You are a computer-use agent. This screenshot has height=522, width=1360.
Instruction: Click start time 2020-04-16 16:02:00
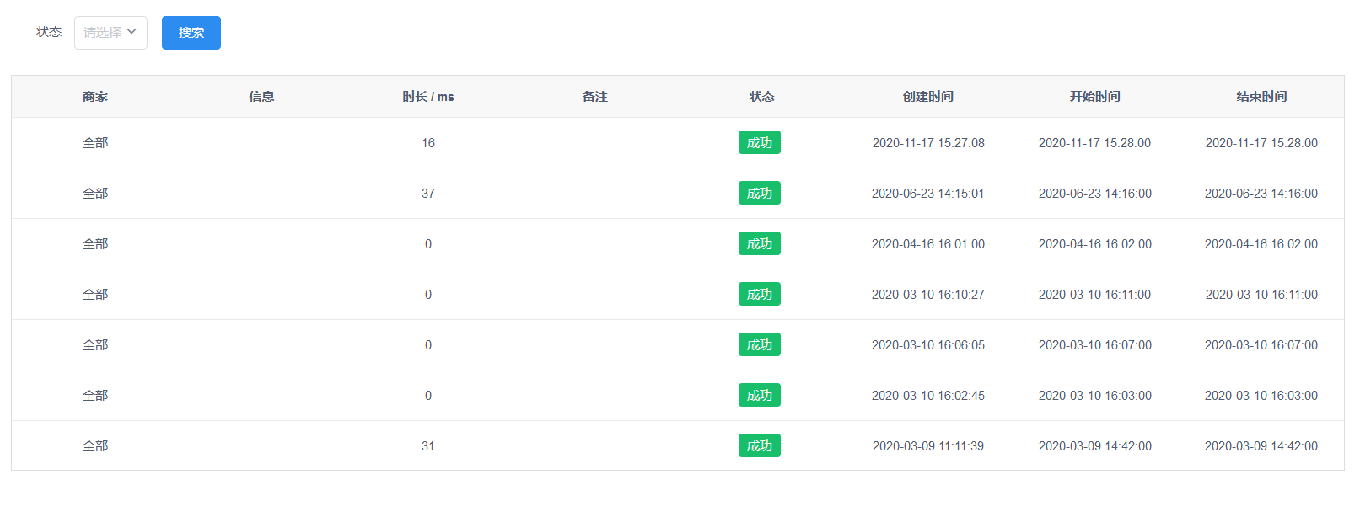coord(1094,244)
